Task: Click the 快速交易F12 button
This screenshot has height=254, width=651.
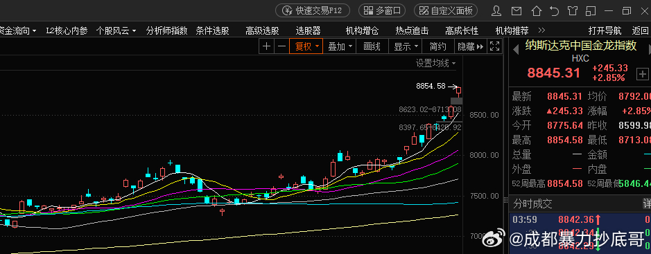Action: (313, 11)
